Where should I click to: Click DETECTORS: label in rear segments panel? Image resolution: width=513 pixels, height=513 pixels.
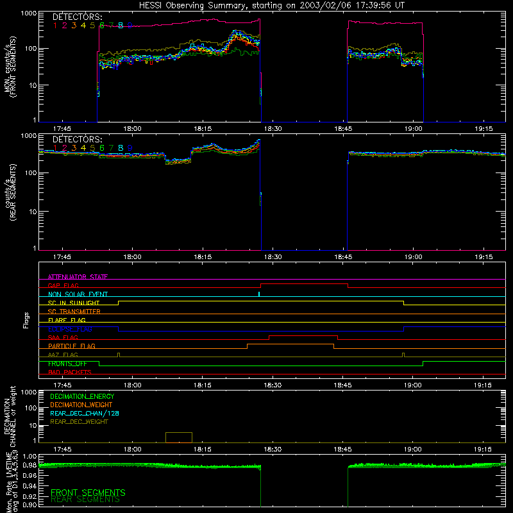pos(77,139)
